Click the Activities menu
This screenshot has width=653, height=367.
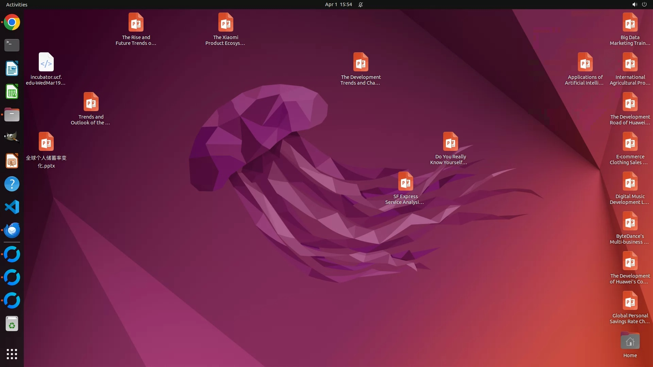pyautogui.click(x=17, y=4)
